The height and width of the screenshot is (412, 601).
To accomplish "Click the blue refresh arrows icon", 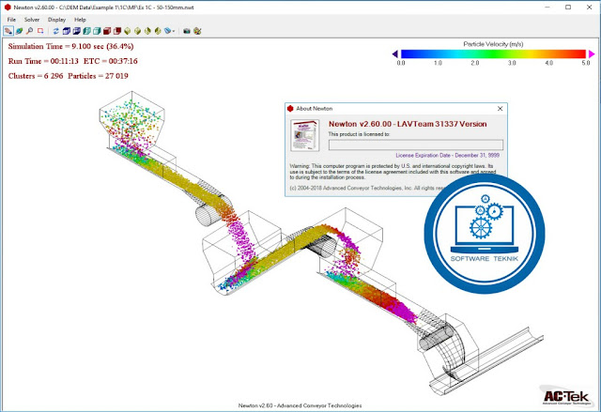I will click(56, 31).
